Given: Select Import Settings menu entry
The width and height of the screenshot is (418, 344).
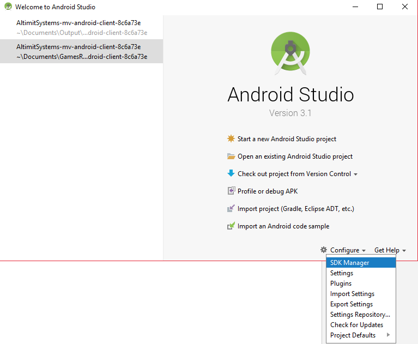Looking at the screenshot, I should coord(361,294).
